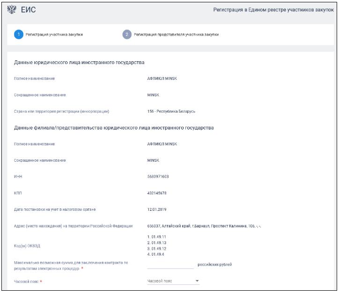Go to 'Регистрация участника закупки' step
Screen dimensions: 339x294
point(54,34)
